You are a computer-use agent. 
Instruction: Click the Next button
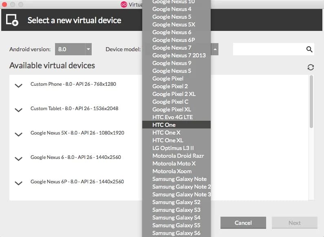pyautogui.click(x=295, y=223)
